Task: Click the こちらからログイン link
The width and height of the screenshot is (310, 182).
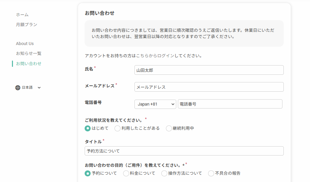Action: pos(155,56)
